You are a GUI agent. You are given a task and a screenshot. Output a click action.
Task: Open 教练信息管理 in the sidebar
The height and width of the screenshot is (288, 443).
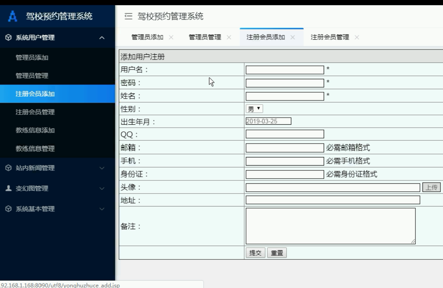point(58,148)
